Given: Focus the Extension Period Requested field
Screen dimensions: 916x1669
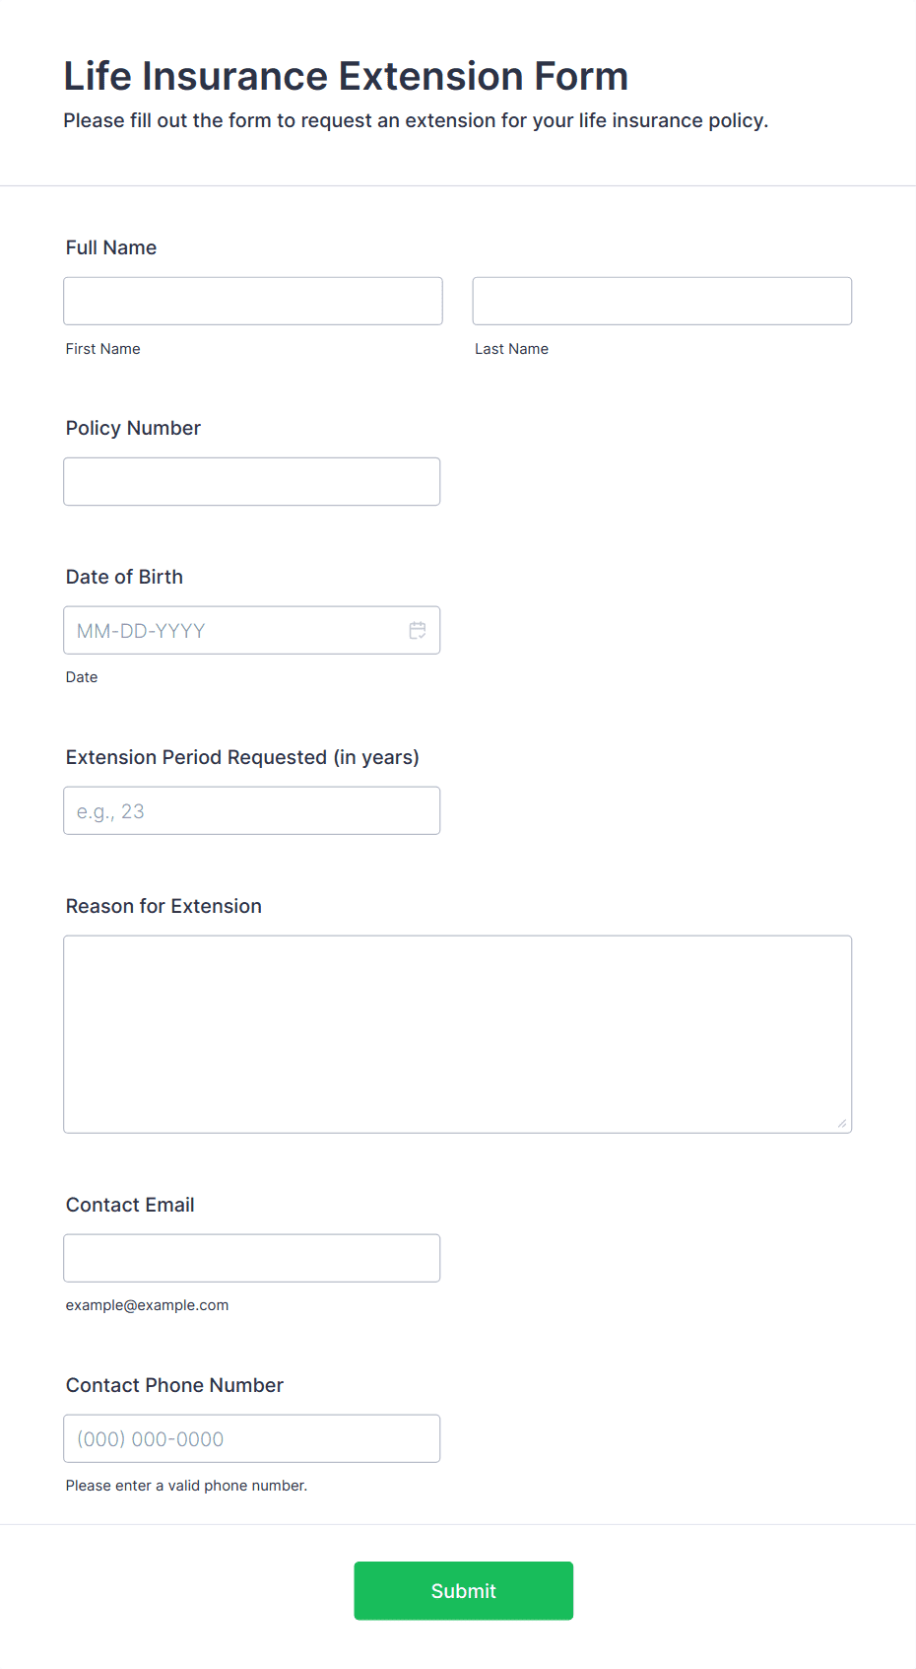Looking at the screenshot, I should pyautogui.click(x=252, y=810).
